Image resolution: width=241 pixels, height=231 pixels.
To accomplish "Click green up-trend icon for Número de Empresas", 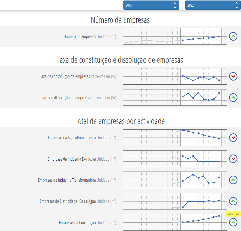I will pyautogui.click(x=233, y=37).
